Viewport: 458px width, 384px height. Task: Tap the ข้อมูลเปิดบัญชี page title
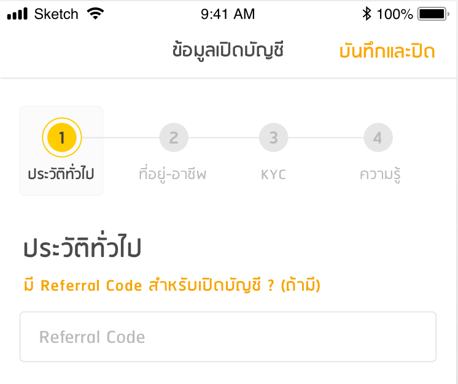(228, 50)
